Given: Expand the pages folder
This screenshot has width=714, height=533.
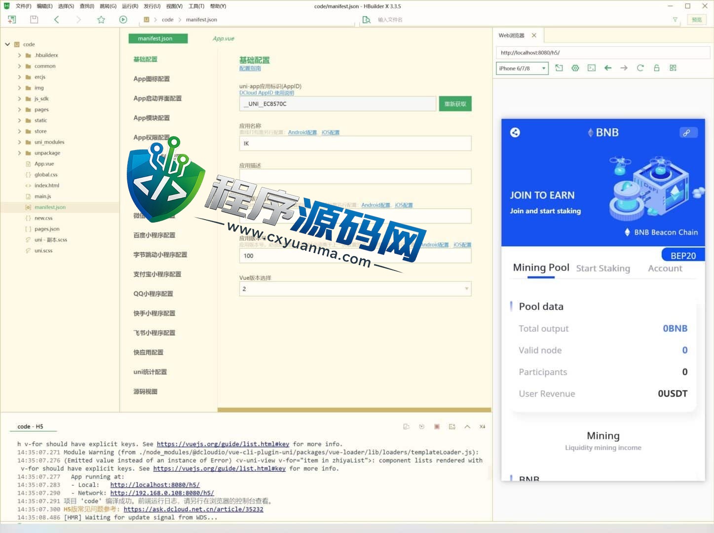Looking at the screenshot, I should click(19, 110).
